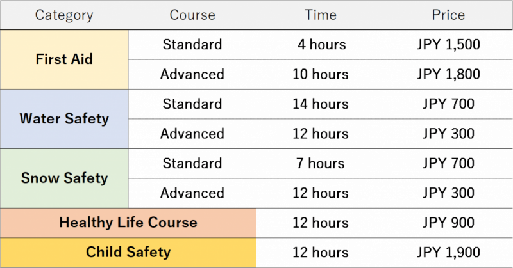Image resolution: width=513 pixels, height=268 pixels.
Task: Click the Child Safety cell
Action: 128,253
